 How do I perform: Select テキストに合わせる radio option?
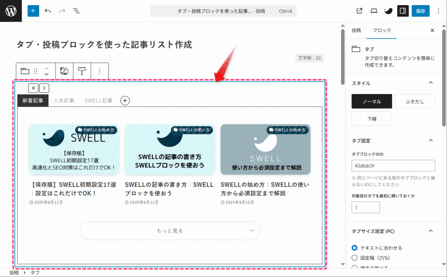354,248
